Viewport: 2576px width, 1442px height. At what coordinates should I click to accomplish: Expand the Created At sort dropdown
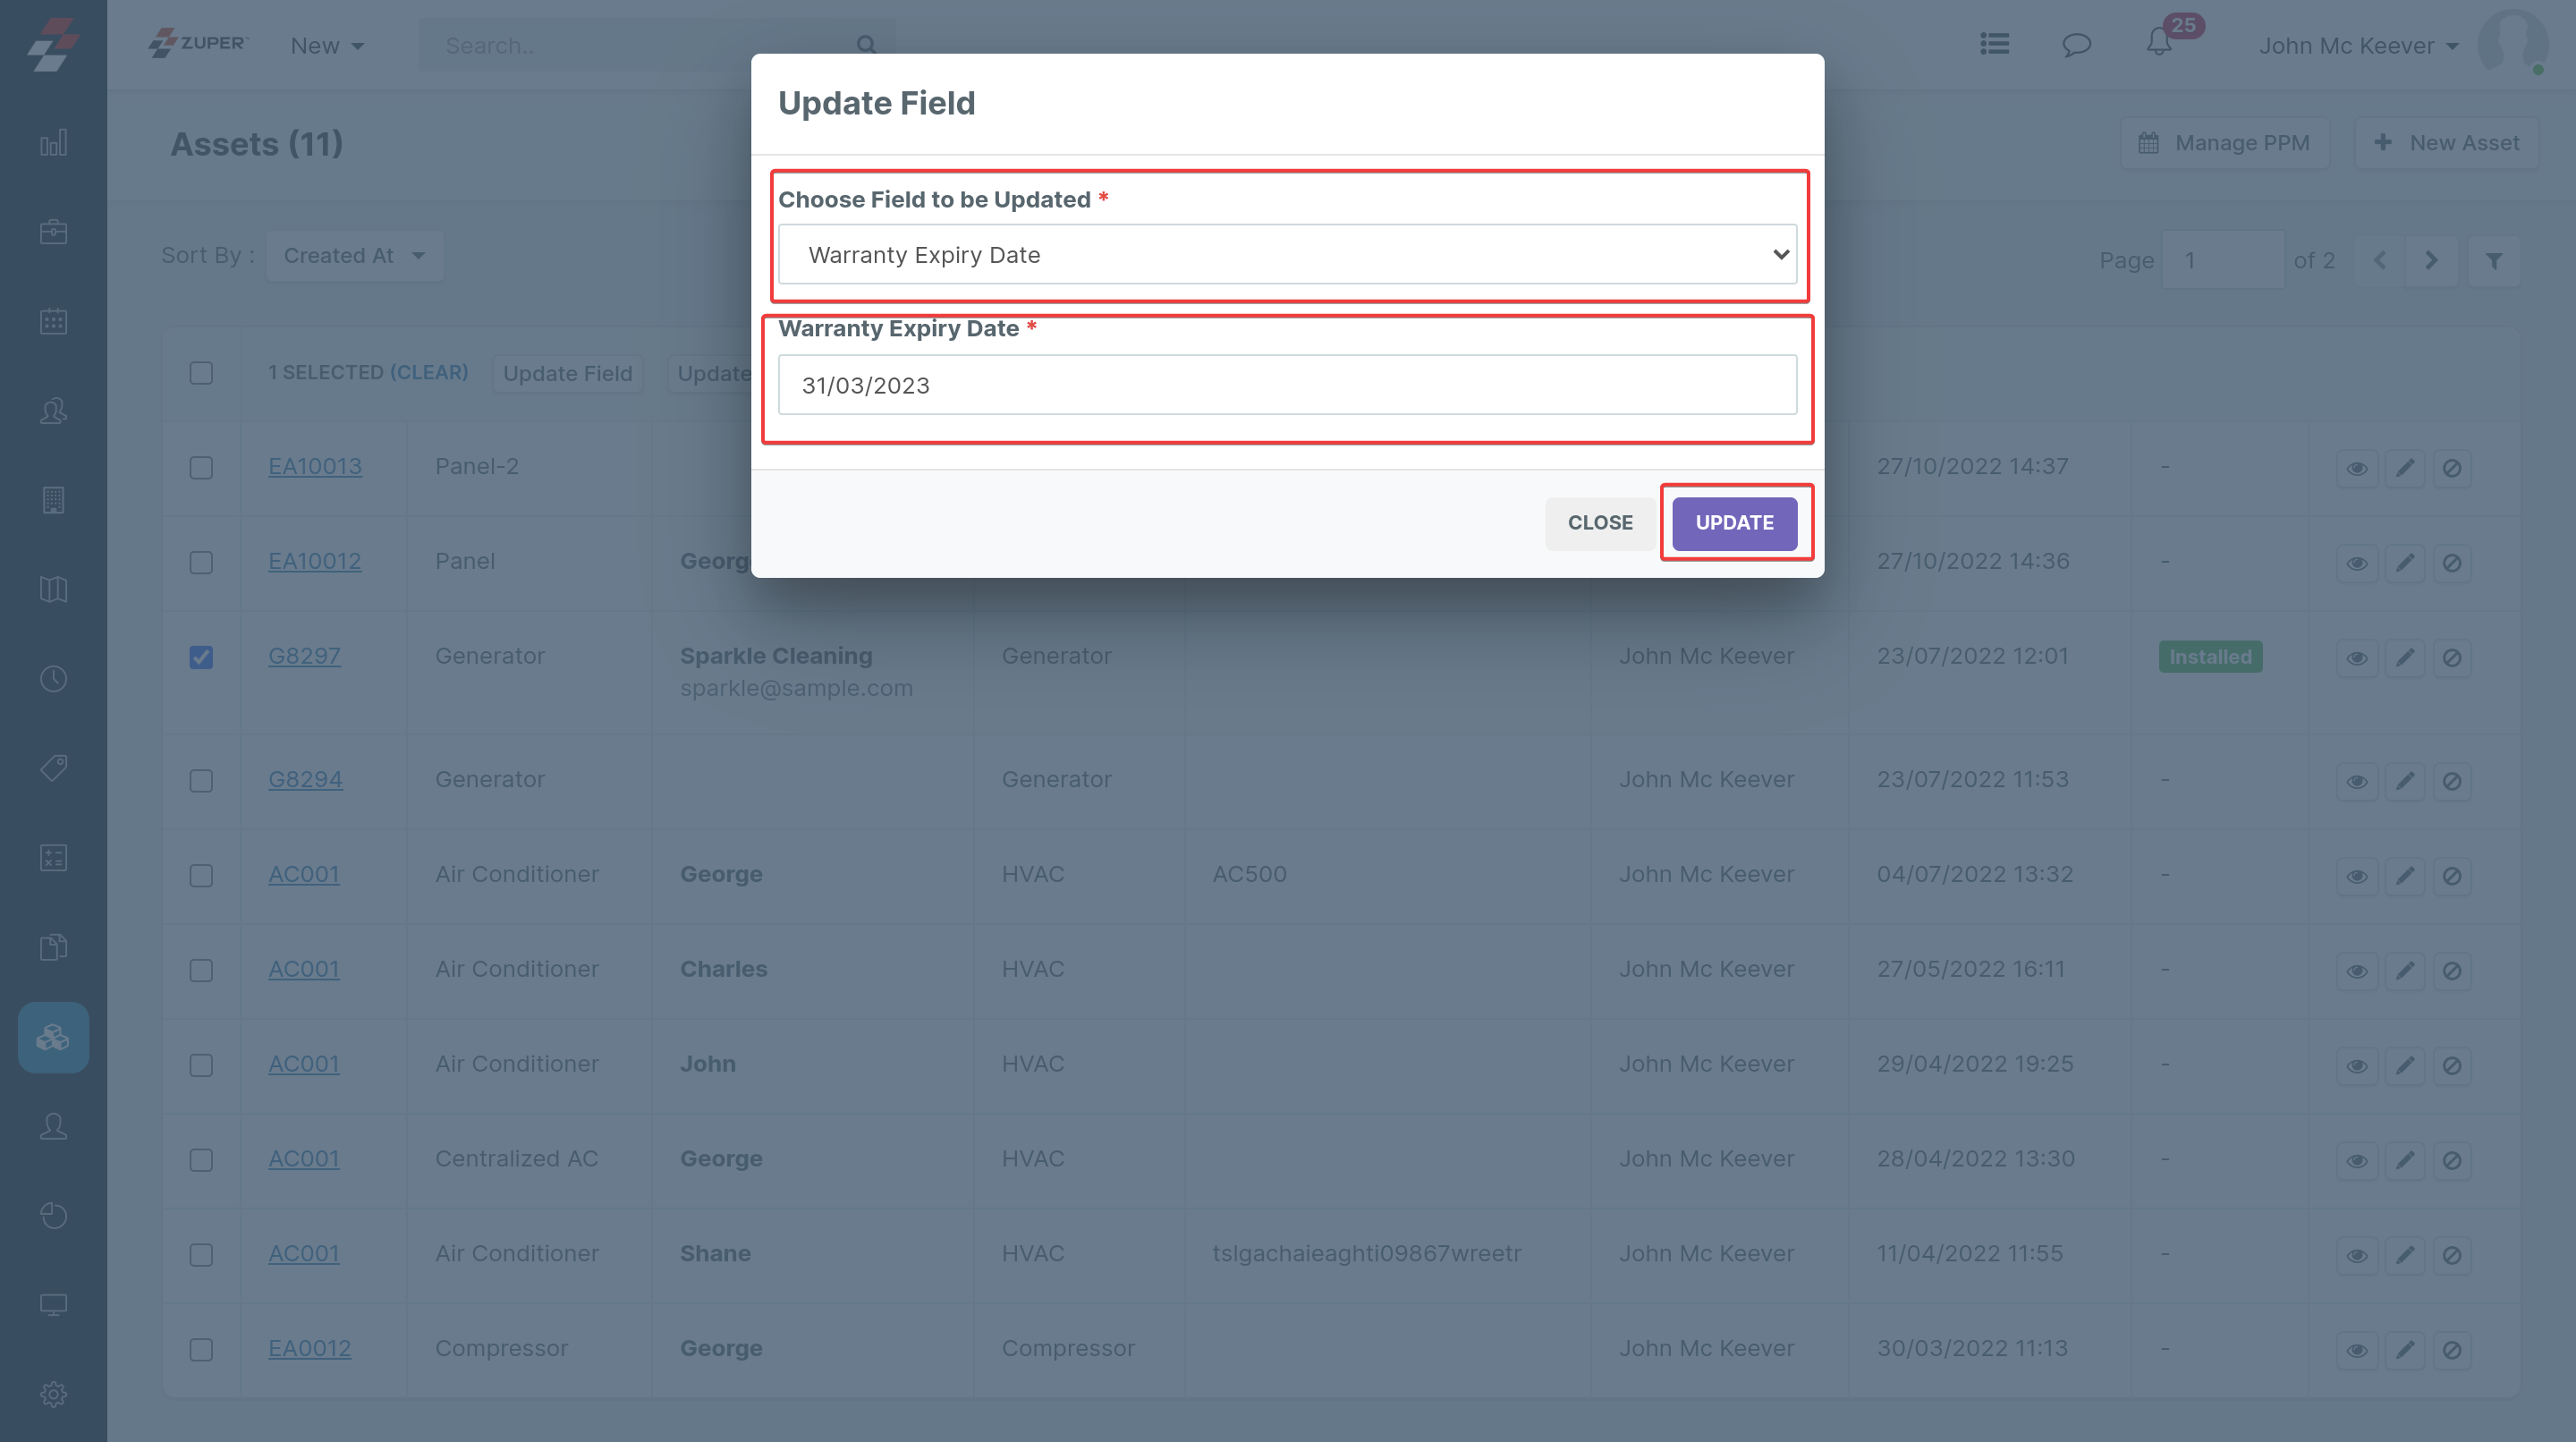(354, 256)
